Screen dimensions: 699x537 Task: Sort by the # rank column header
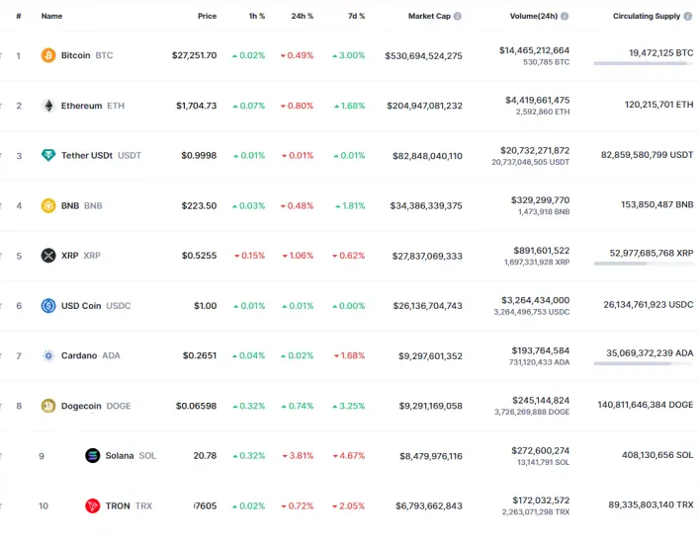(19, 16)
